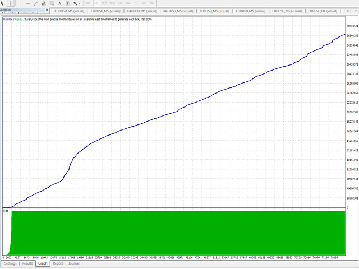Select the crosshair tool
The width and height of the screenshot is (359, 269).
click(x=10, y=3)
